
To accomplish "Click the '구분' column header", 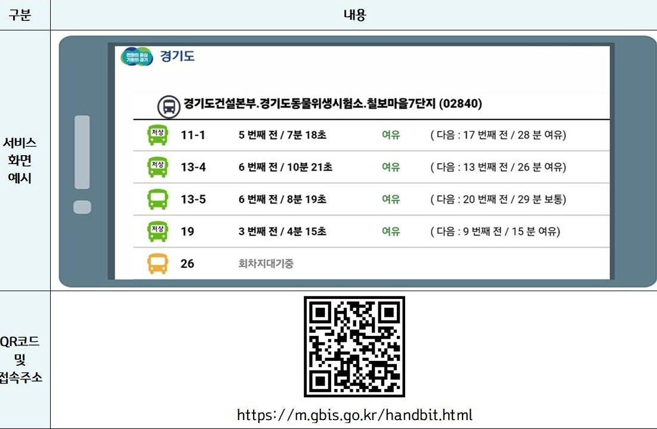I will pos(20,15).
